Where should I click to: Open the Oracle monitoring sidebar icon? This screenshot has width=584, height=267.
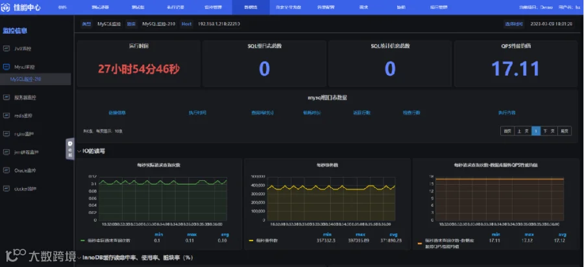[6, 170]
